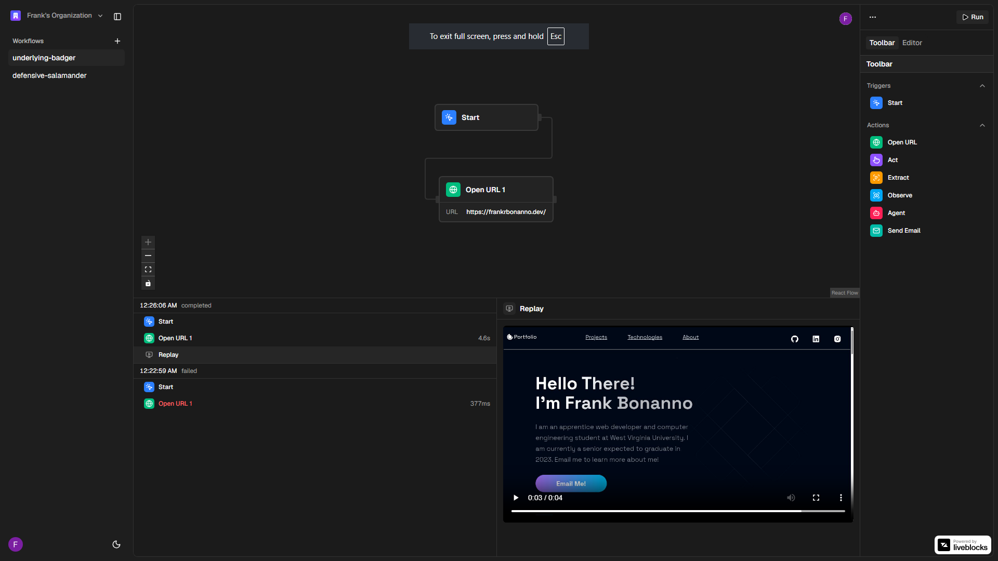Pick the Start trigger in the toolbar
The height and width of the screenshot is (561, 998).
pos(926,103)
